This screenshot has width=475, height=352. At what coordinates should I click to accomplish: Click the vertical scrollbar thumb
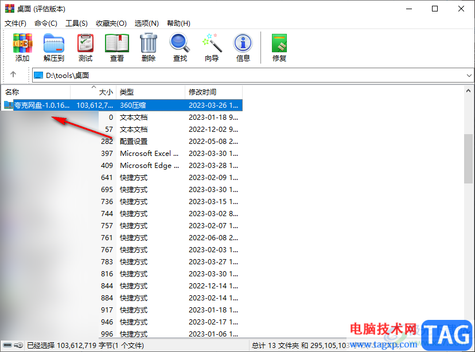click(468, 159)
